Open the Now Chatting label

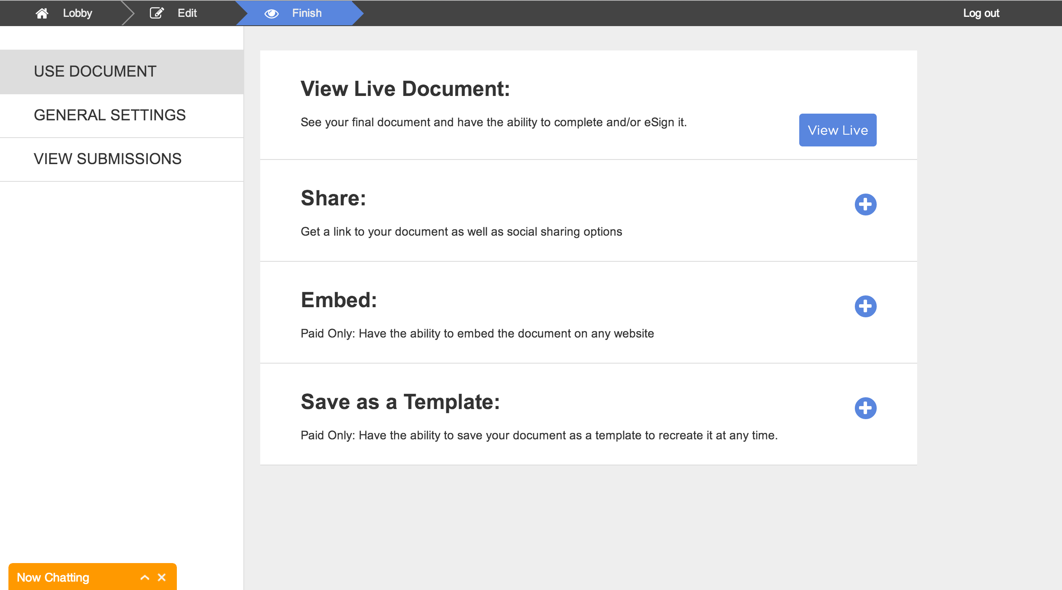tap(53, 577)
